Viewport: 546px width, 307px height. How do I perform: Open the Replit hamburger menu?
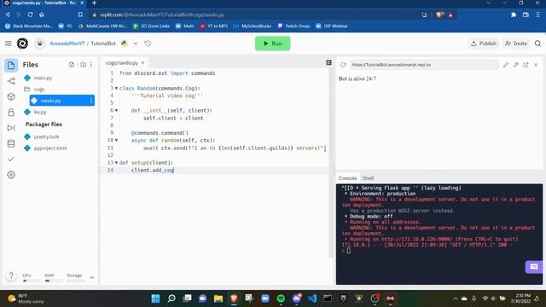(9, 43)
